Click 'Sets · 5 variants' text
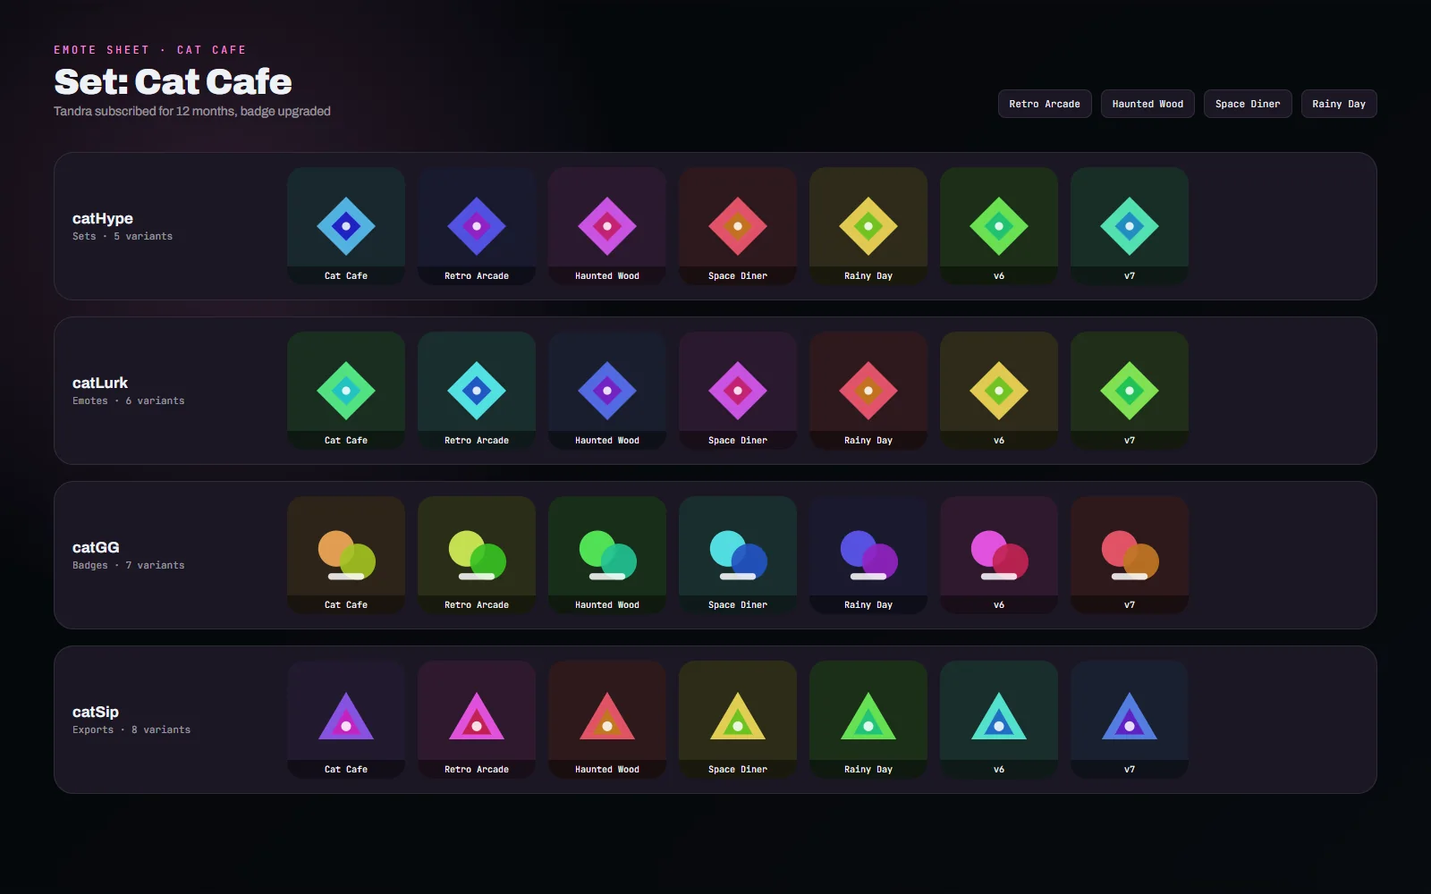1431x894 pixels. point(123,236)
